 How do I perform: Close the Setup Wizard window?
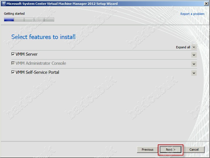coord(206,4)
